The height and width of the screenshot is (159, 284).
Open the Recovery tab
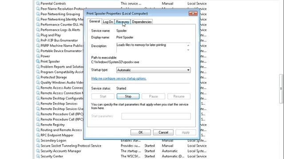point(122,22)
